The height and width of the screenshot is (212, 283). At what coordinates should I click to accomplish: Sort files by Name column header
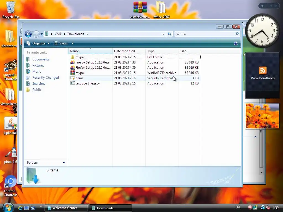pos(90,51)
